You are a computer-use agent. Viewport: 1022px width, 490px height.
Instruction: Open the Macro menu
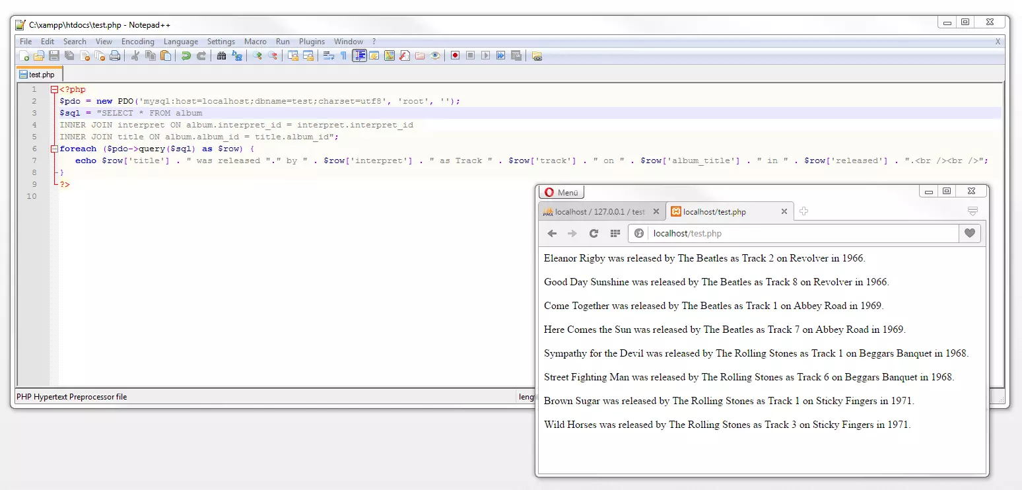[255, 42]
